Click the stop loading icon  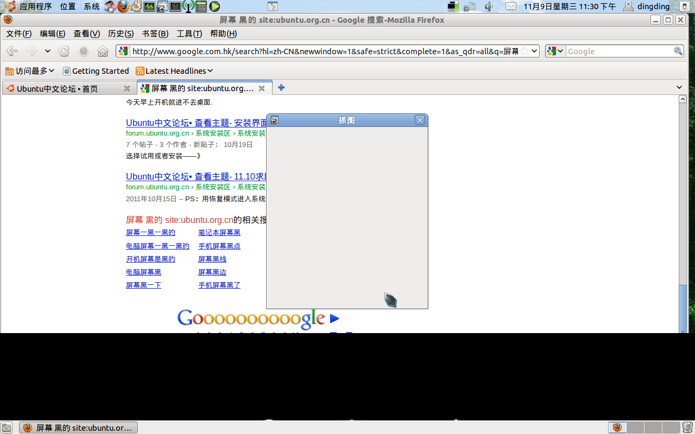(x=84, y=51)
